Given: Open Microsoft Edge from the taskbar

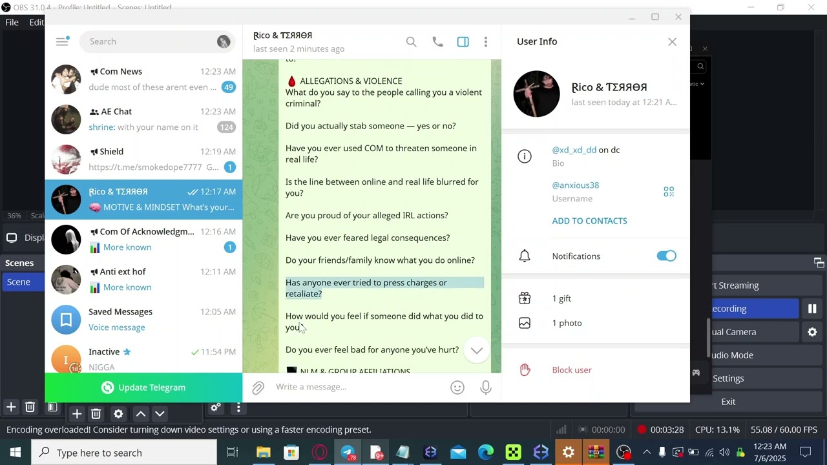Looking at the screenshot, I should [486, 453].
